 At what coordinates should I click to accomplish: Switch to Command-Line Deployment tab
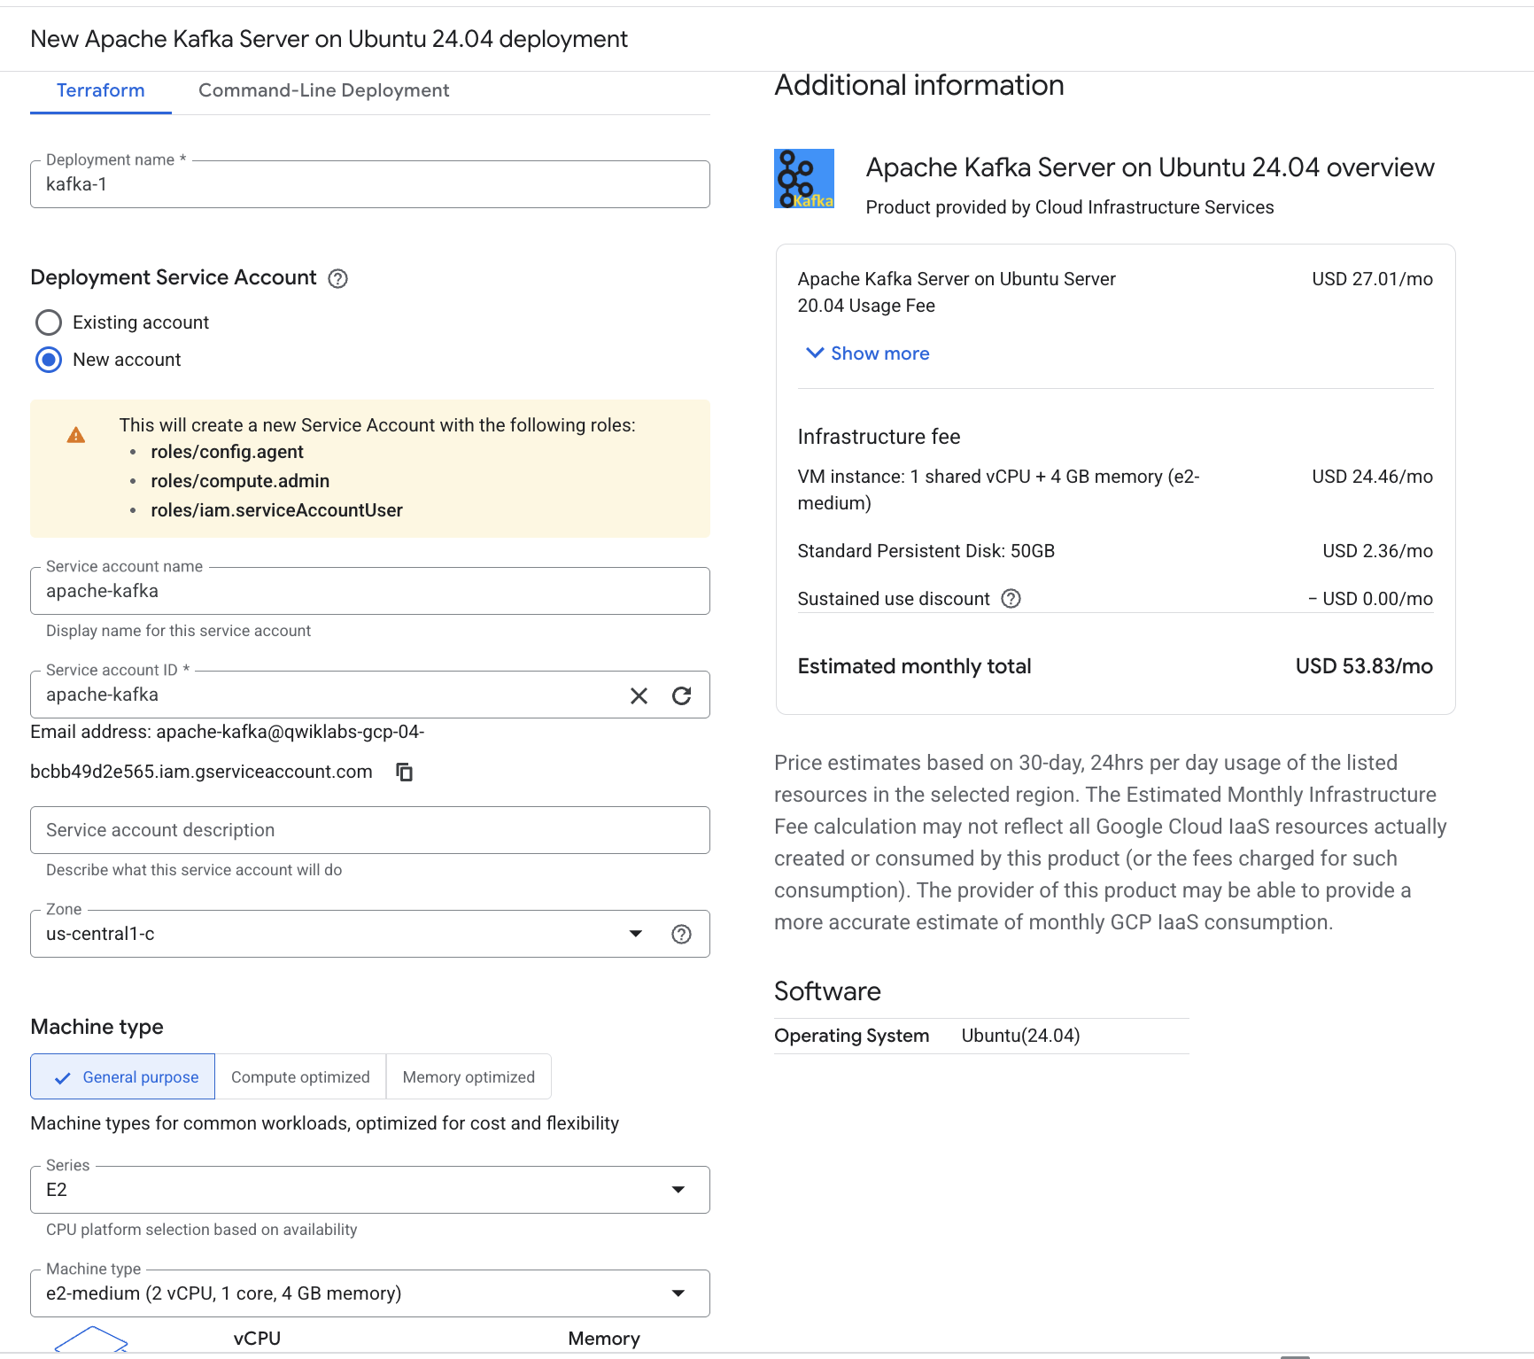pyautogui.click(x=323, y=90)
